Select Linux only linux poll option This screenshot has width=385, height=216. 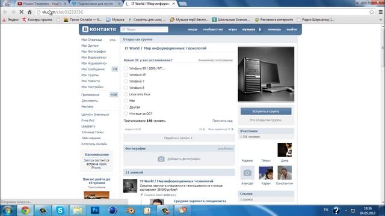[x=126, y=94]
